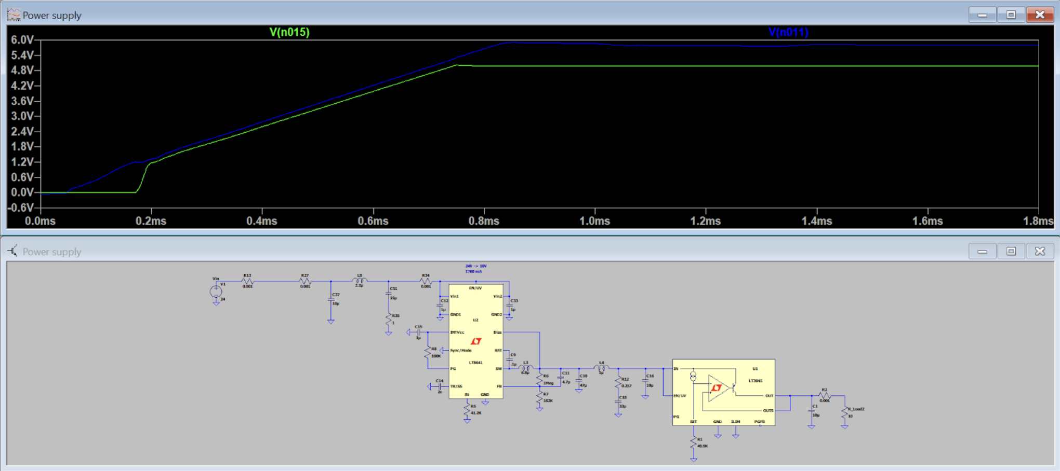Viewport: 1060px width, 471px height.
Task: Minimize the schematic window
Action: coord(982,252)
